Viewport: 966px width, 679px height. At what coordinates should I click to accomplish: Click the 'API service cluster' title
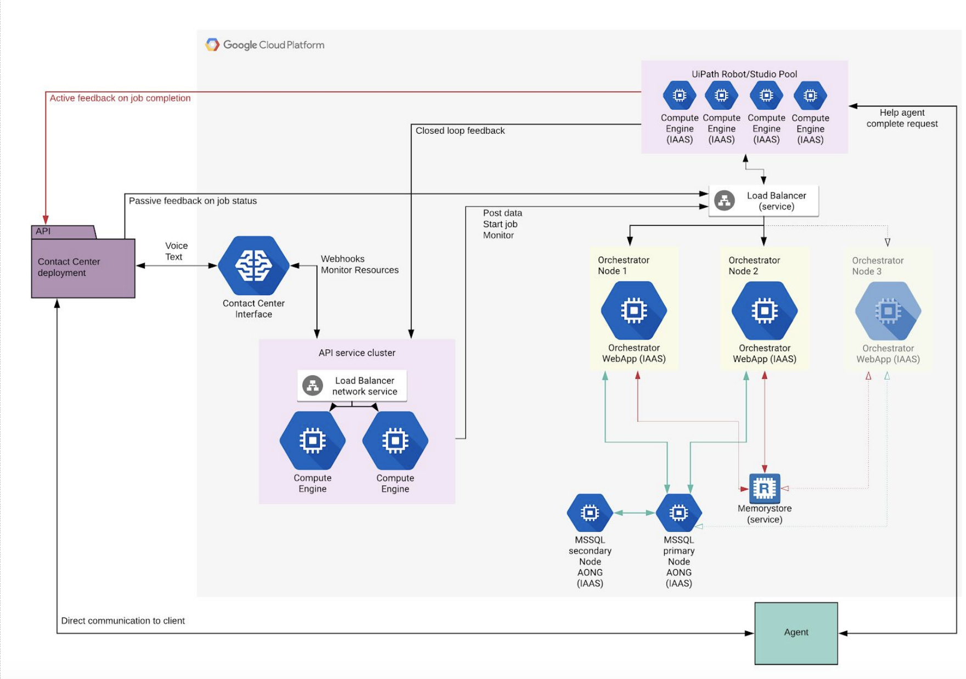coord(357,353)
